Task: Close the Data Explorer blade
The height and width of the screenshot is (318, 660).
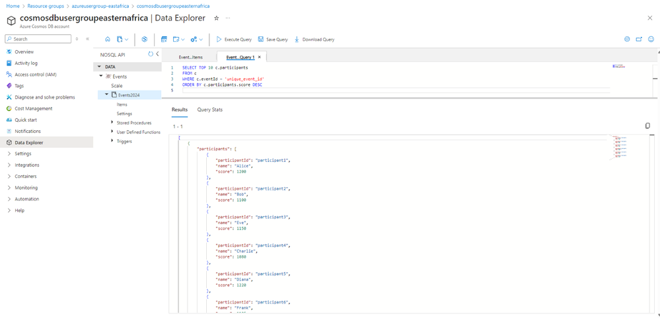Action: point(650,18)
